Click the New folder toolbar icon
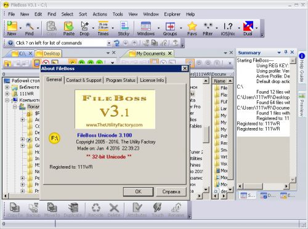Screen dimensions: 308x229 click(x=12, y=28)
